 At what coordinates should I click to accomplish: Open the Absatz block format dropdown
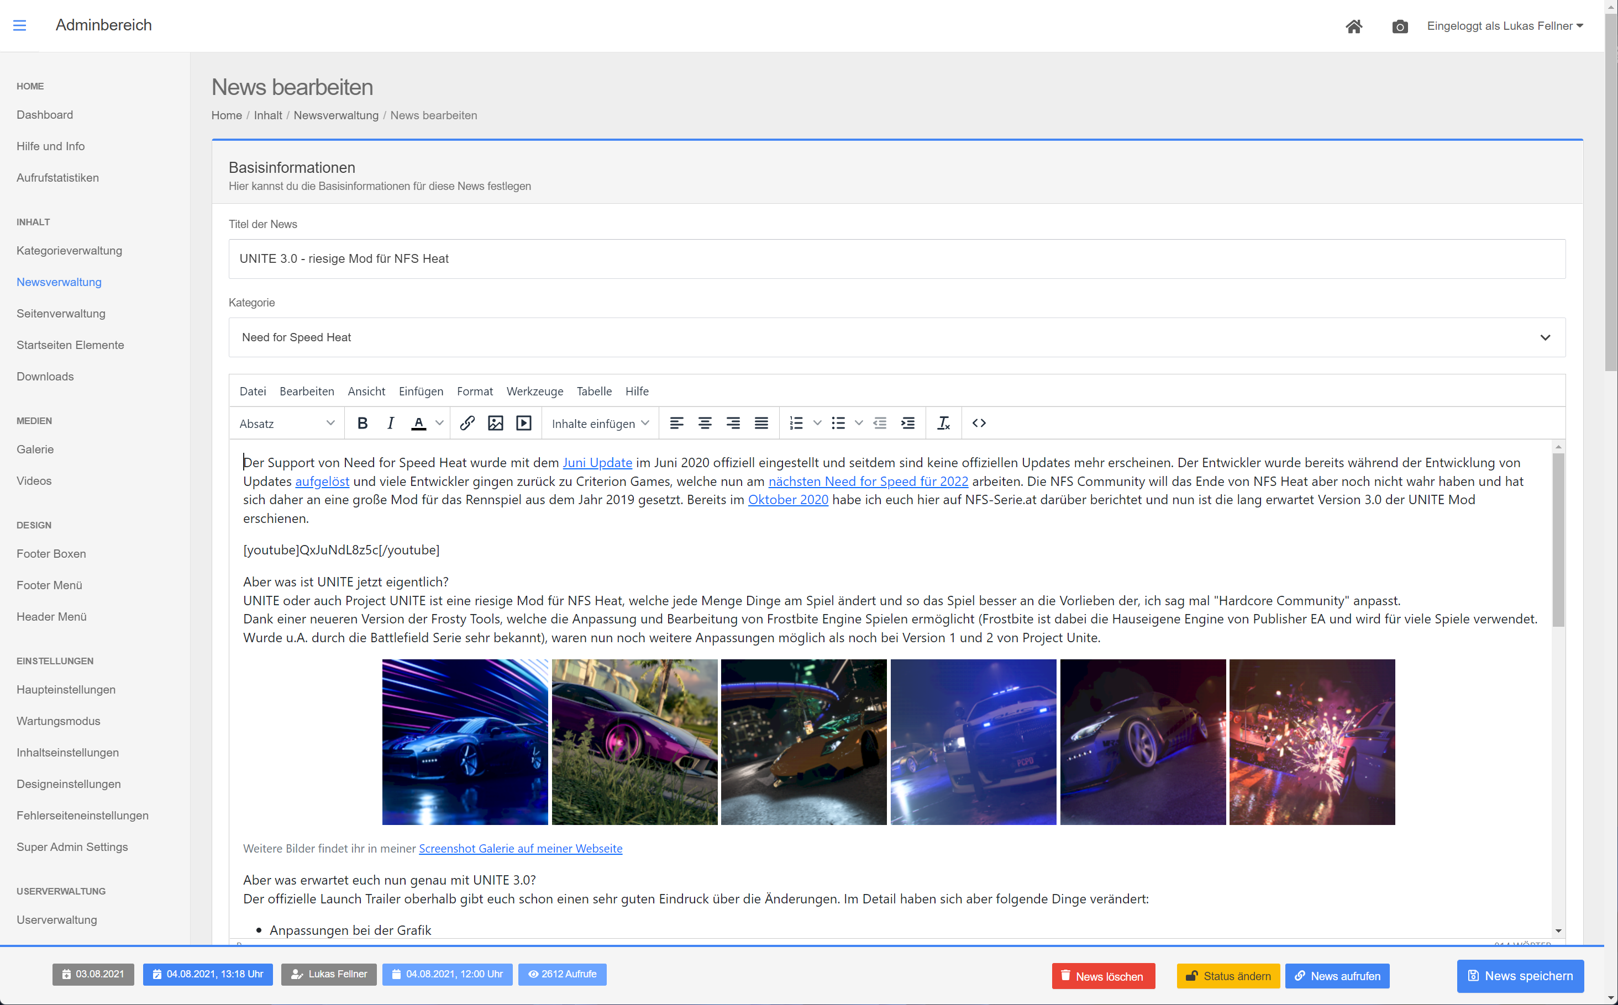287,424
